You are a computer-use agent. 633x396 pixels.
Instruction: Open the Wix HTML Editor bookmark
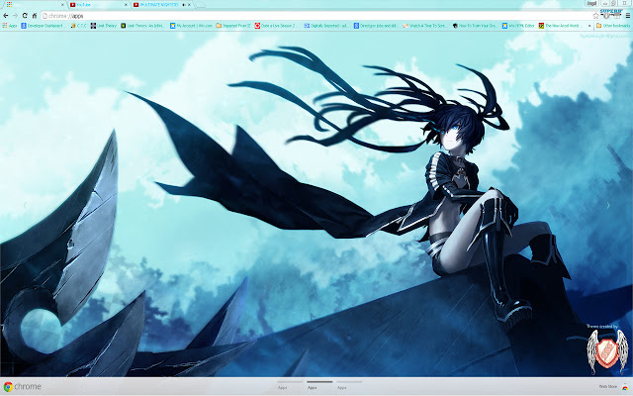(518, 26)
